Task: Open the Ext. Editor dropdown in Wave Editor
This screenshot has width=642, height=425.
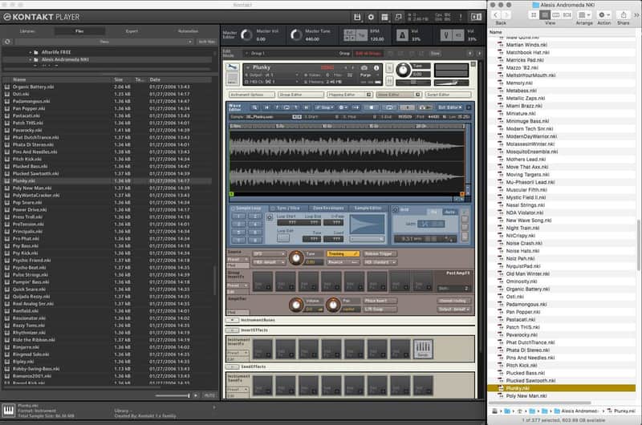Action: click(x=449, y=107)
